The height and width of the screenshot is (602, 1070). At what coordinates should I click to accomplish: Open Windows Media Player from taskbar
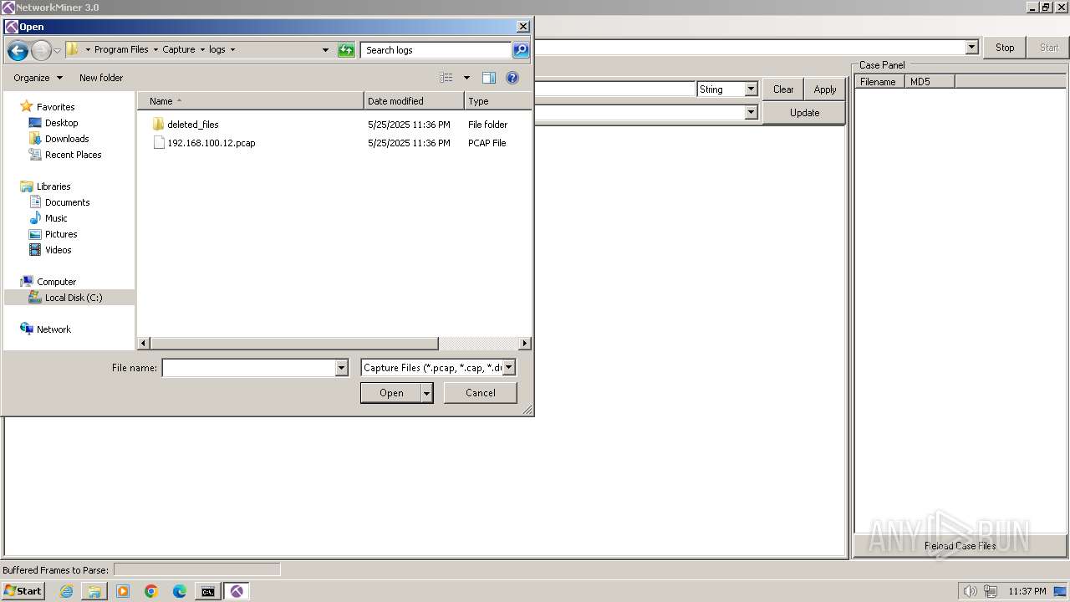(x=123, y=591)
